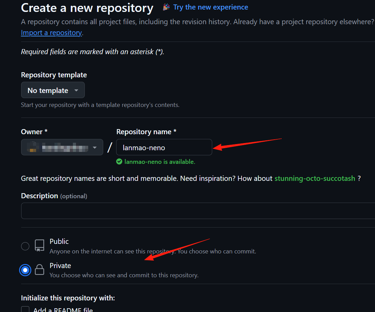
Task: Click the Public option label text
Action: pyautogui.click(x=59, y=241)
